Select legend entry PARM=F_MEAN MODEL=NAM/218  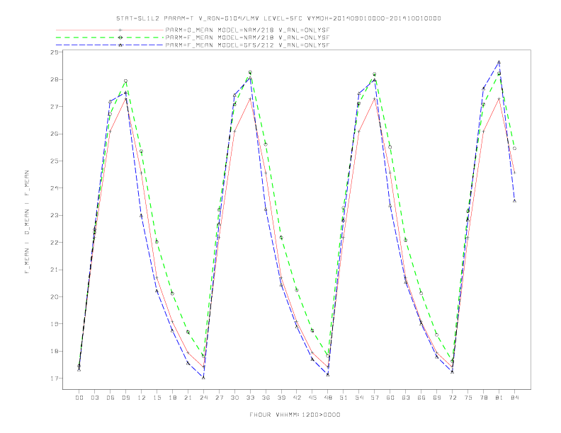tap(247, 37)
